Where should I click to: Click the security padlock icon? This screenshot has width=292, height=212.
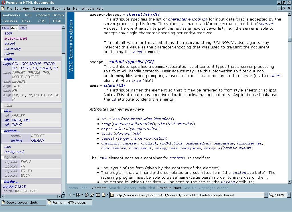[92, 195]
